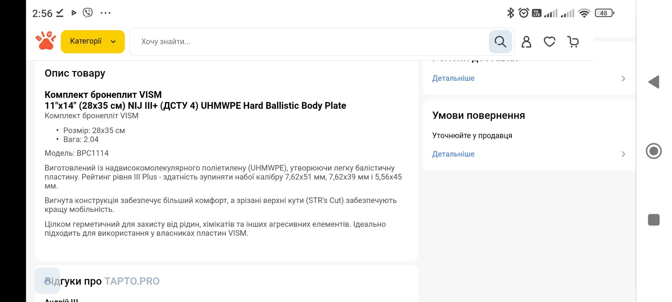Image resolution: width=672 pixels, height=302 pixels.
Task: Open the user account profile icon
Action: point(526,42)
